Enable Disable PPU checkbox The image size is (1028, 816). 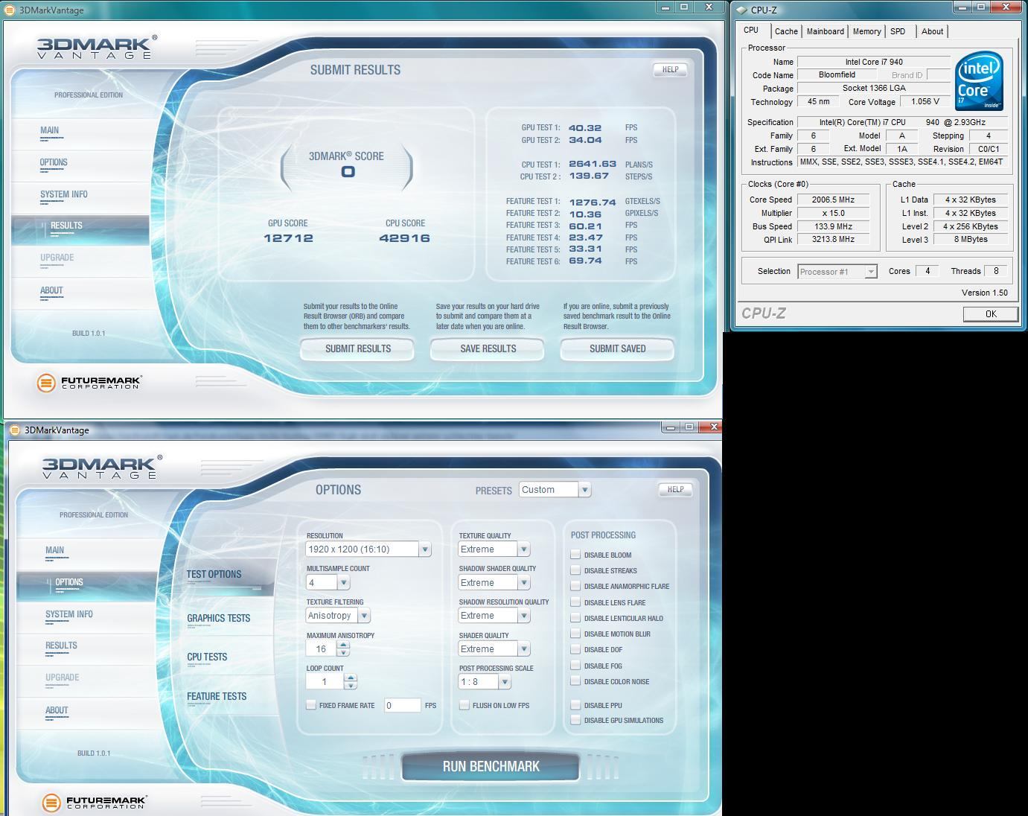(575, 704)
